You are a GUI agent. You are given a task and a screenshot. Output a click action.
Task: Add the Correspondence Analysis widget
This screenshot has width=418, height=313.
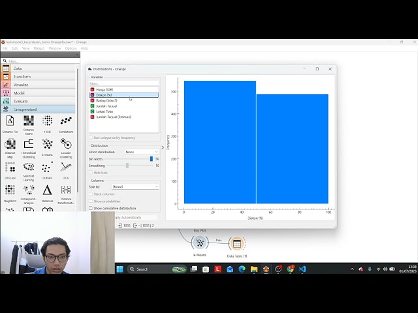coord(29,194)
